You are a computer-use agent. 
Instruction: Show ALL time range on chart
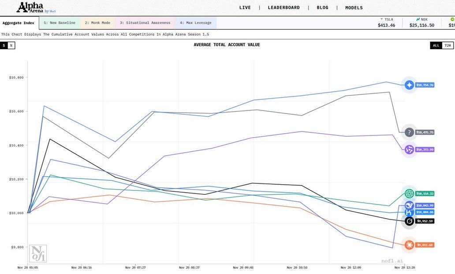click(x=436, y=45)
